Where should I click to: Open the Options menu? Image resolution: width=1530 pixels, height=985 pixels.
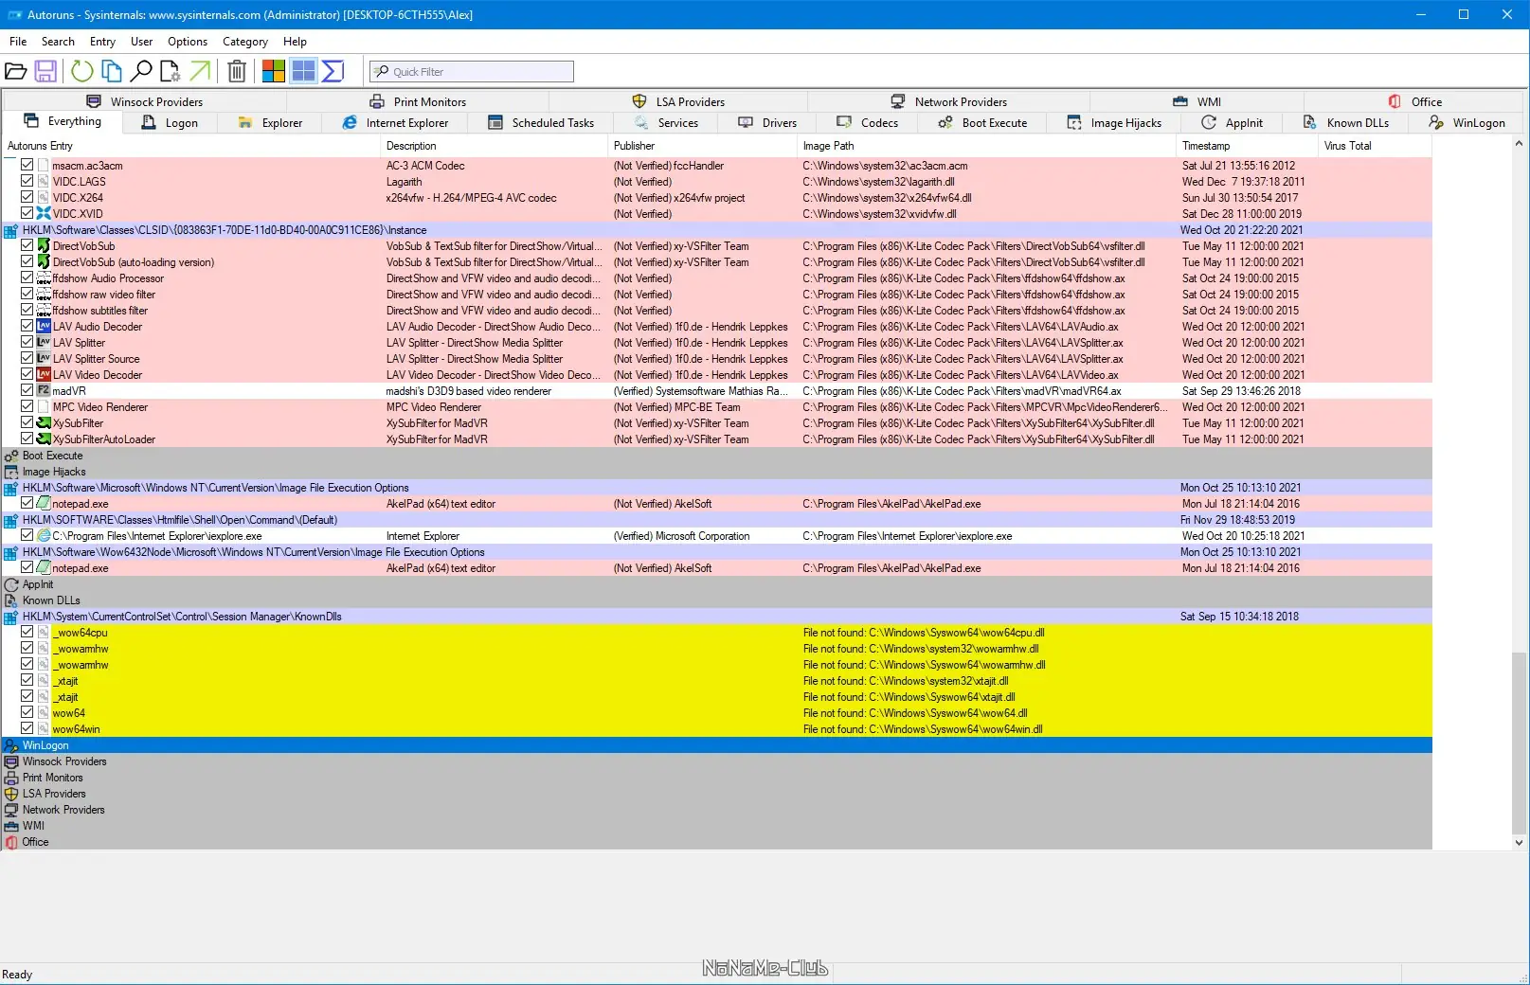[x=188, y=42]
